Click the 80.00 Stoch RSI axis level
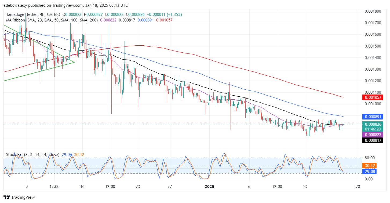This screenshot has width=390, height=203. click(x=370, y=158)
